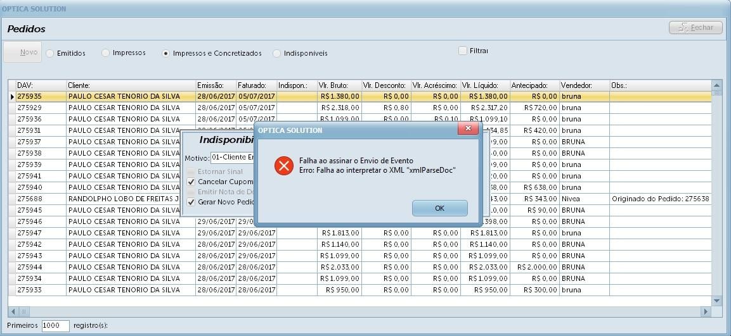Sort by the Cliente column header
Screen dimensions: 731x336
pos(131,85)
